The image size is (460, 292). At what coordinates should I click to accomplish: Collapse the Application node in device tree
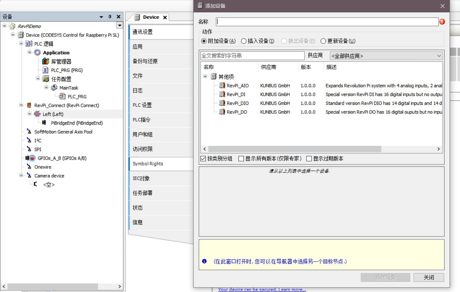pos(29,52)
